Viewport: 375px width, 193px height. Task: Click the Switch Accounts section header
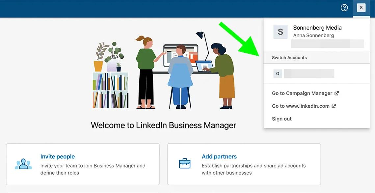(x=289, y=57)
